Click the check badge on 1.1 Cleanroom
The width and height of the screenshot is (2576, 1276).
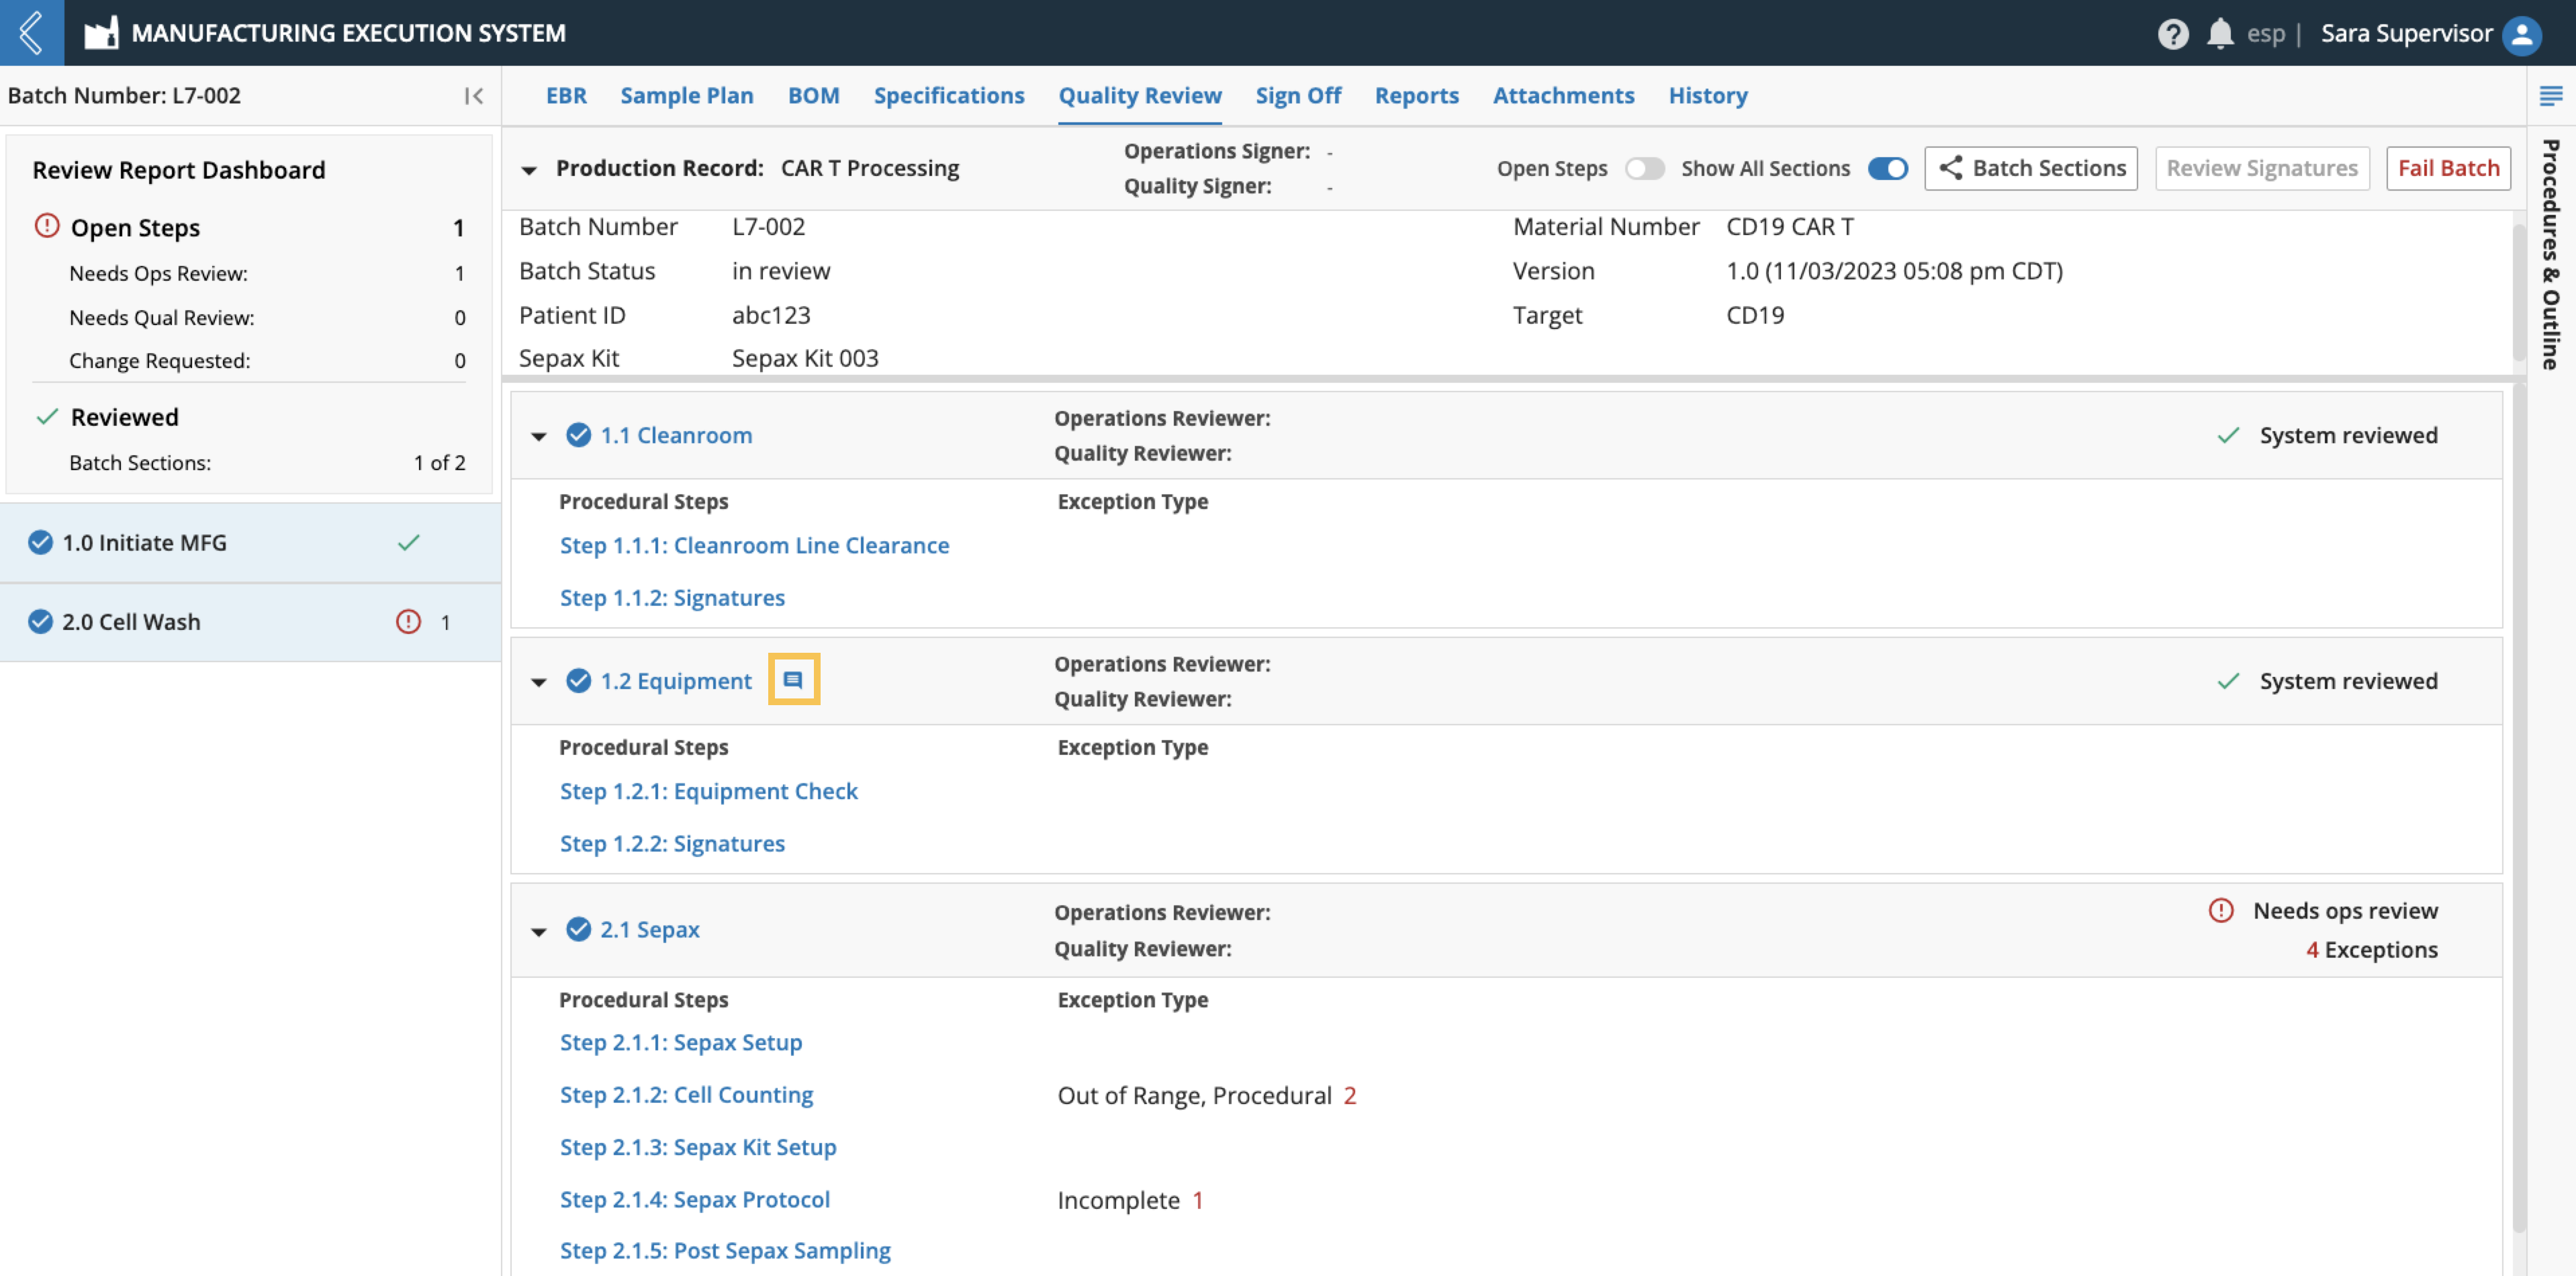click(578, 435)
